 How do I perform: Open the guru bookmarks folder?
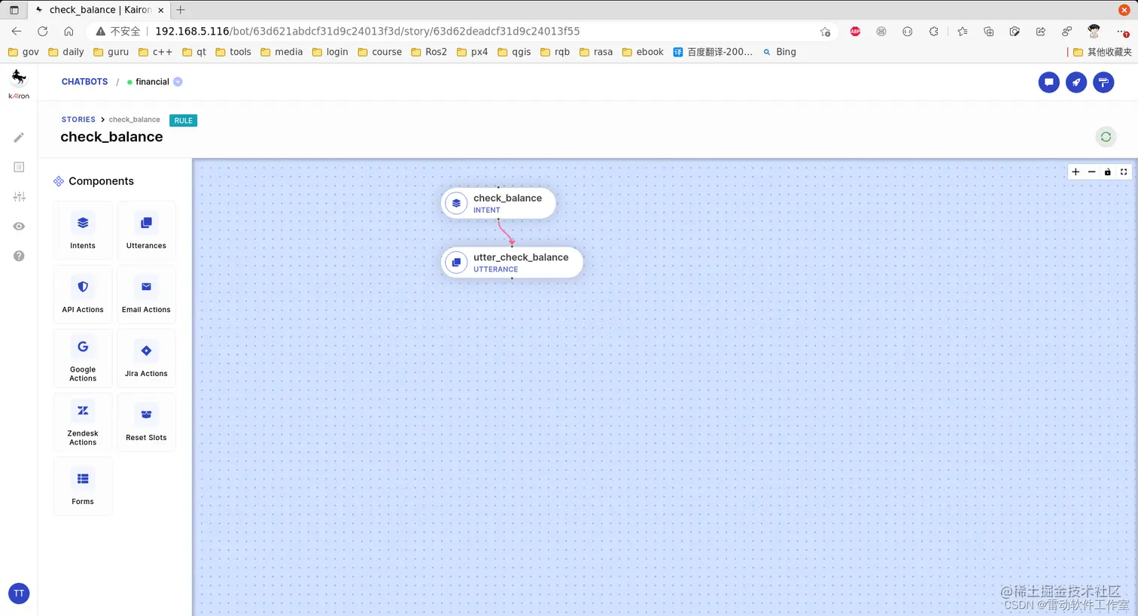[111, 52]
